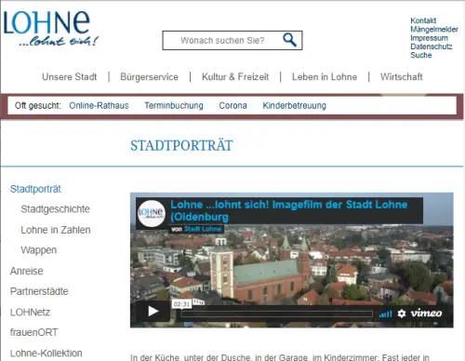
Task: Open Partnerstädte in sidebar
Action: (39, 291)
